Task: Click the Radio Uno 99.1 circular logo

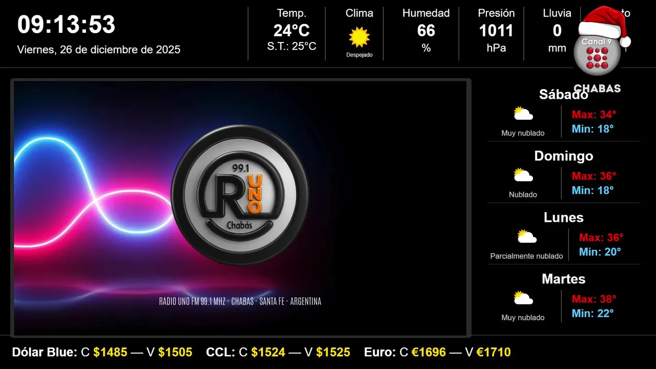Action: (240, 195)
